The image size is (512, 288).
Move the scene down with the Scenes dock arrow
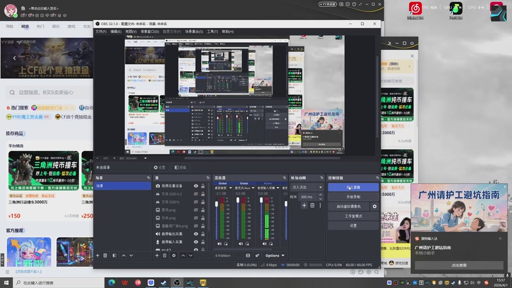click(x=131, y=255)
